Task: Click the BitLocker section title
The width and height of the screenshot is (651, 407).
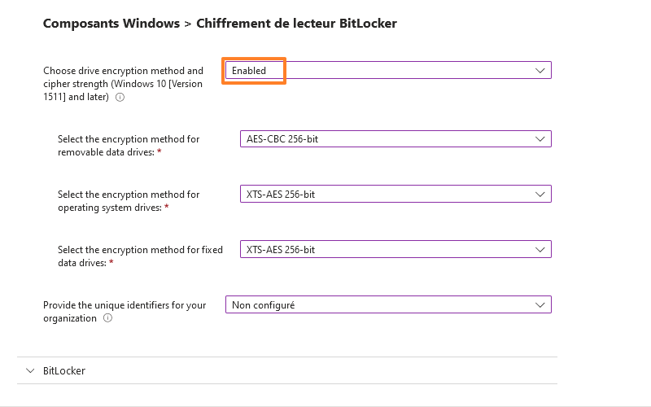Action: pyautogui.click(x=64, y=370)
